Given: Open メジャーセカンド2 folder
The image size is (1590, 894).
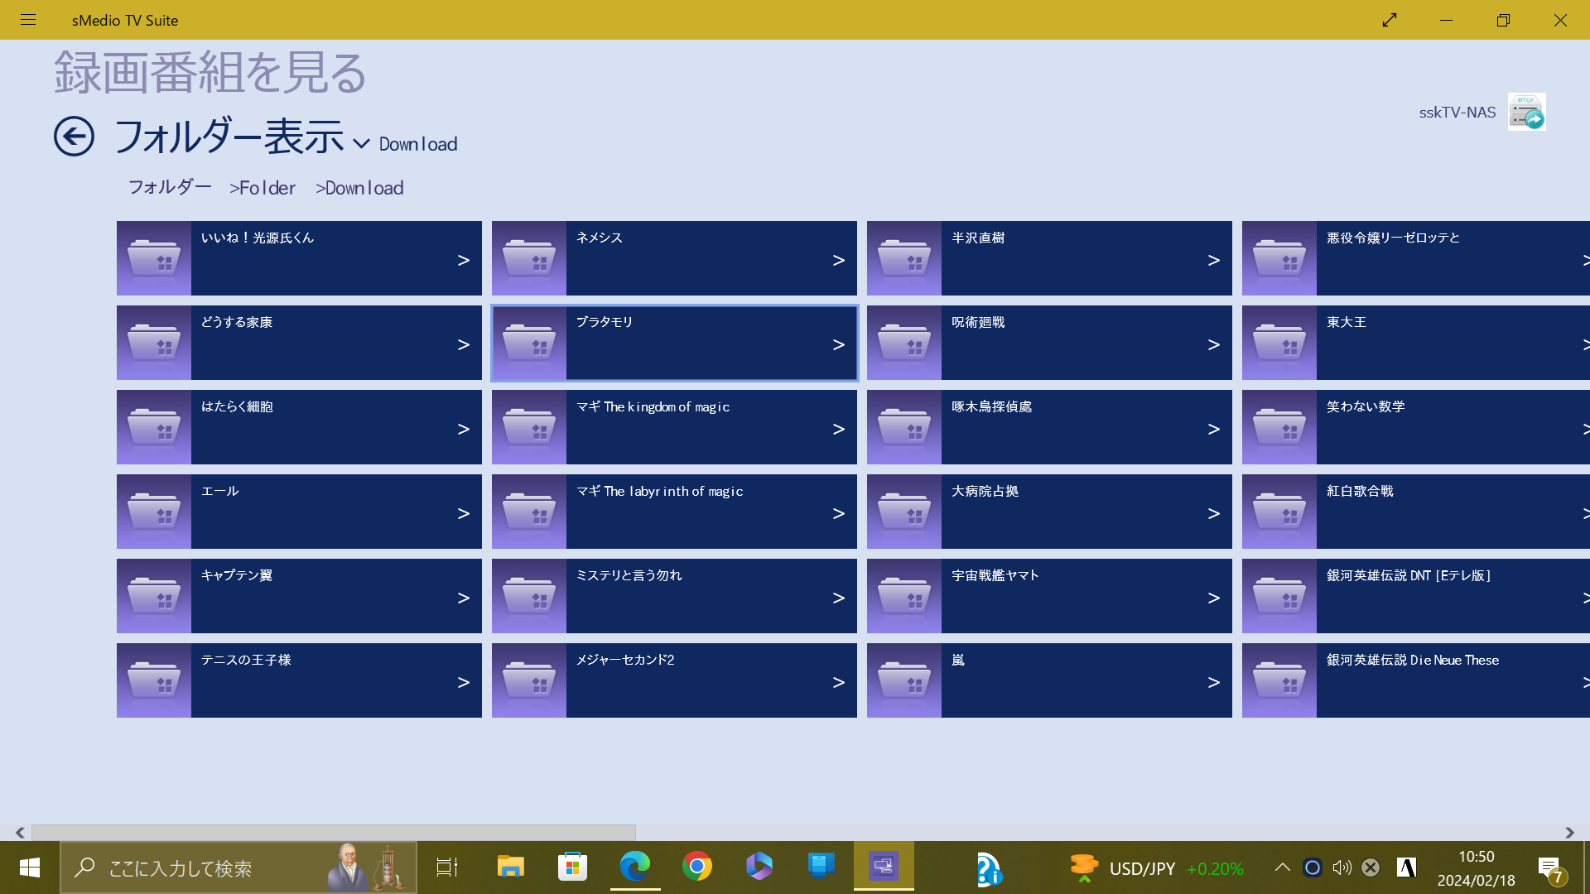Looking at the screenshot, I should pos(674,680).
